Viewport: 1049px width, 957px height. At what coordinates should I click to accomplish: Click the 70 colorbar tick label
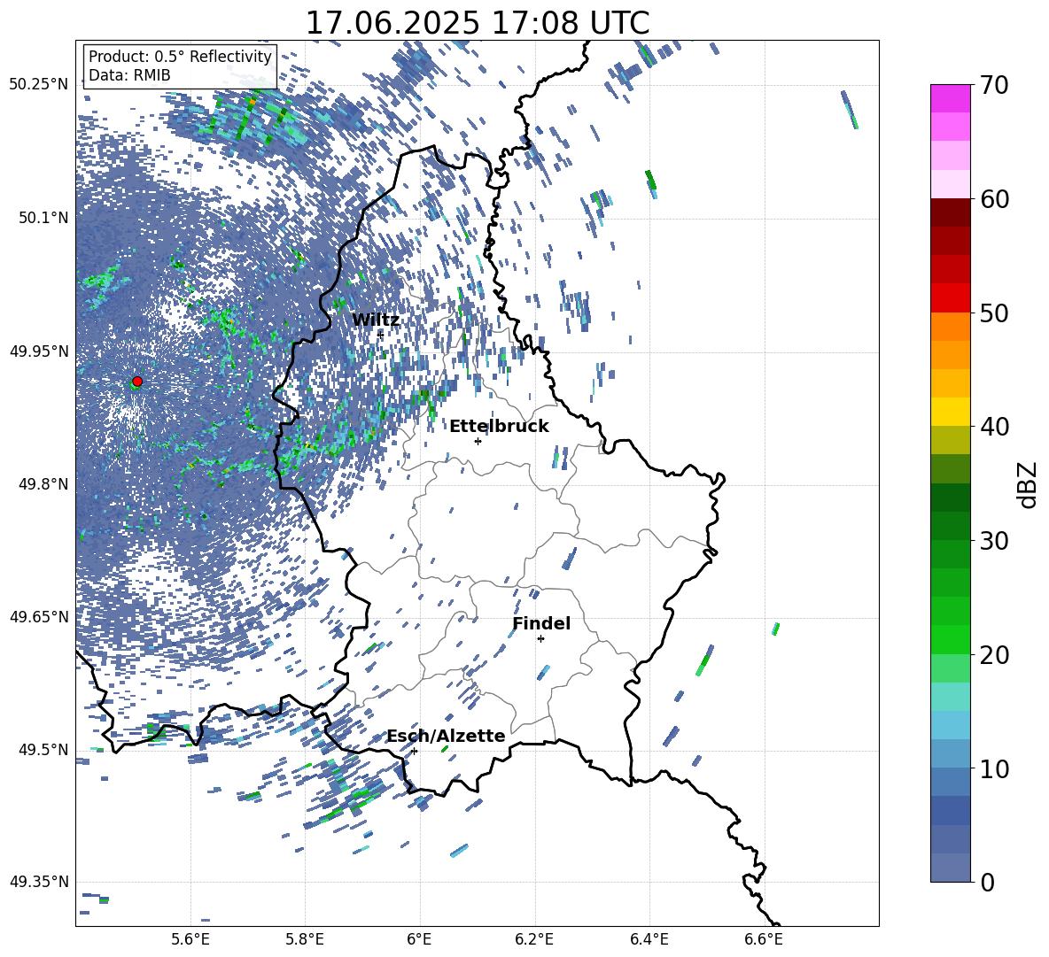[993, 86]
